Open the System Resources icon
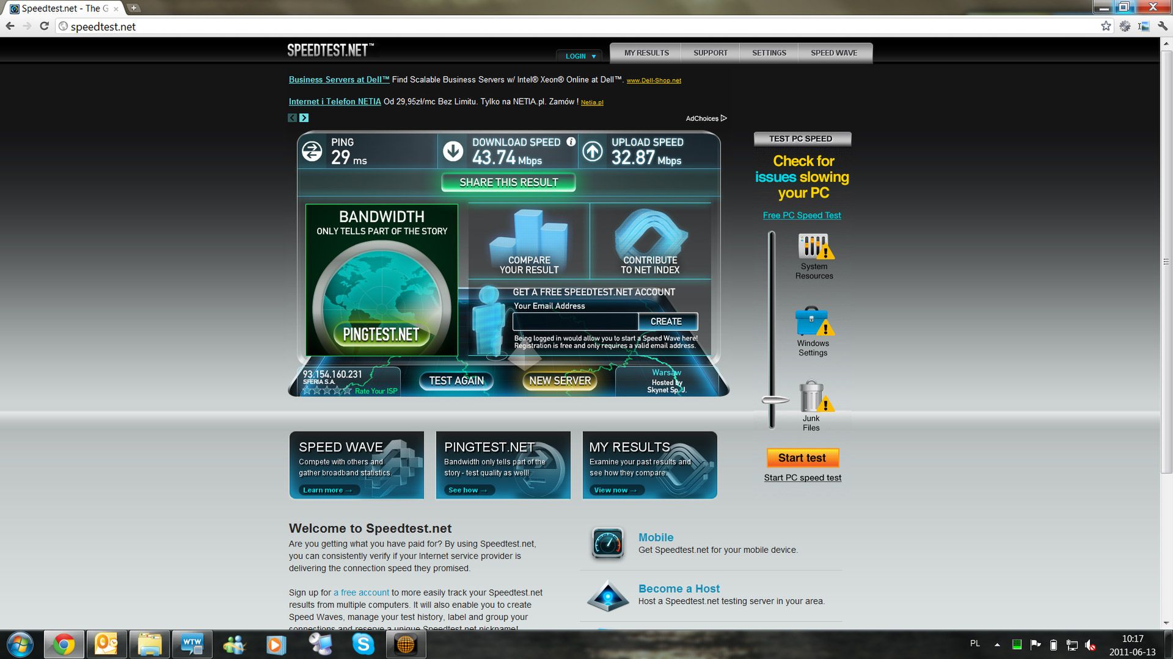1173x659 pixels. [x=814, y=247]
